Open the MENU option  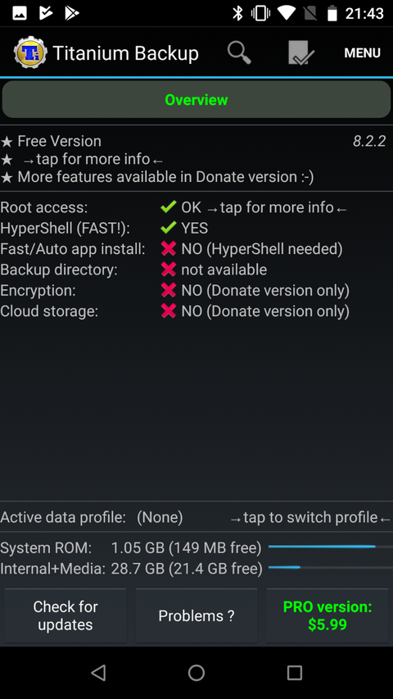click(362, 53)
